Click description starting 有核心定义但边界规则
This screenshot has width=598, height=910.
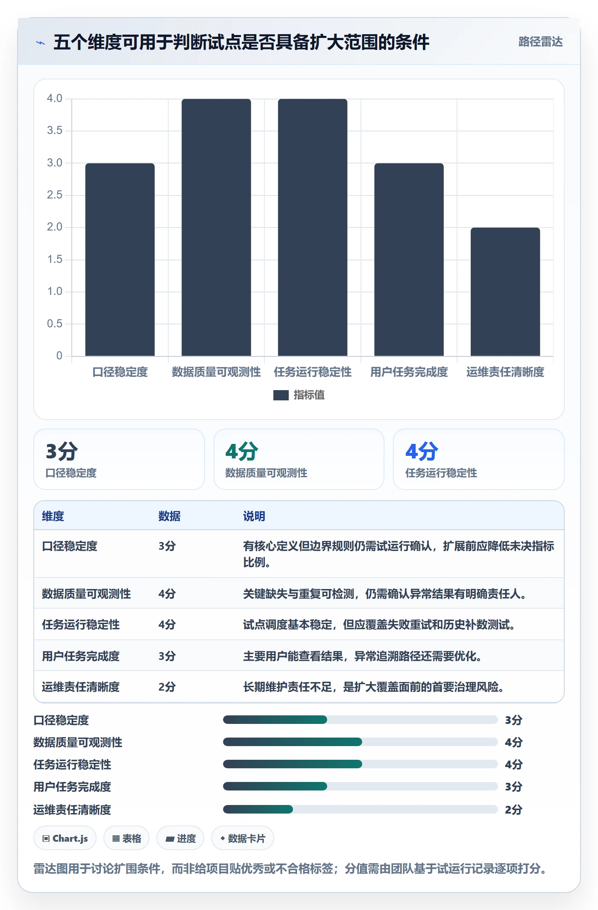click(399, 554)
